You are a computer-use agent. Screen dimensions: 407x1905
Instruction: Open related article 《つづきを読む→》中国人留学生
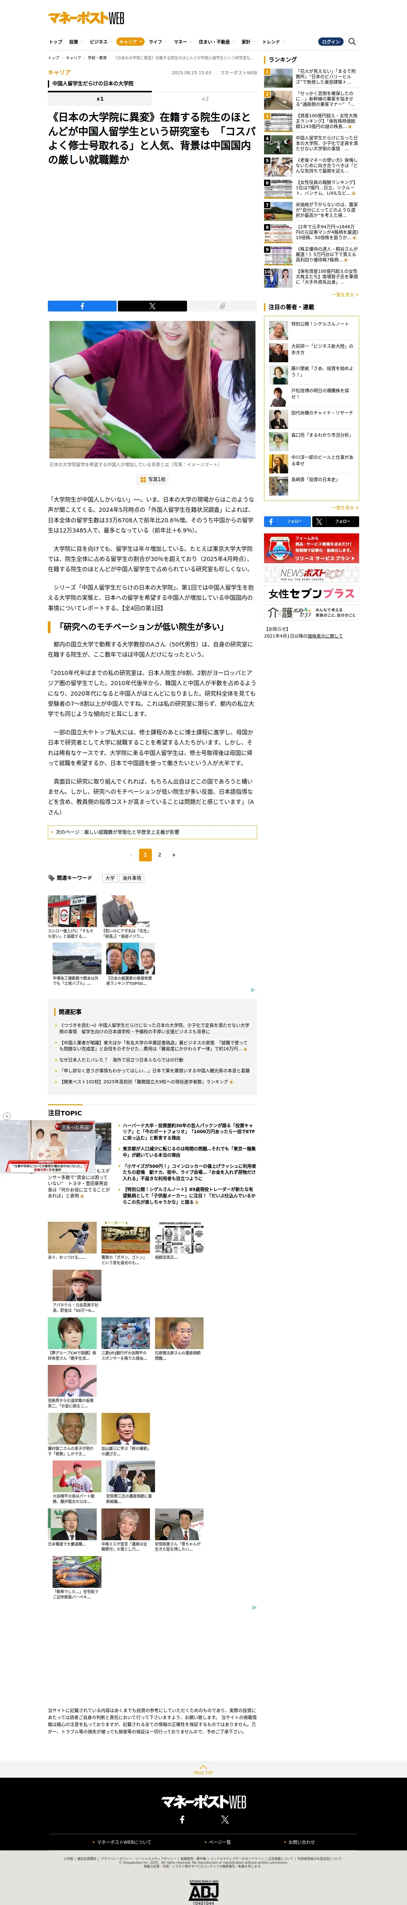tap(154, 1029)
